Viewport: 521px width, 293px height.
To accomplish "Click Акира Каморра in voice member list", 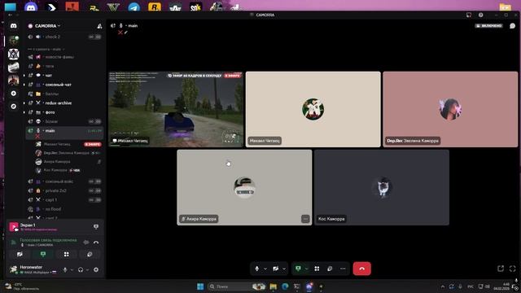I will (68, 161).
